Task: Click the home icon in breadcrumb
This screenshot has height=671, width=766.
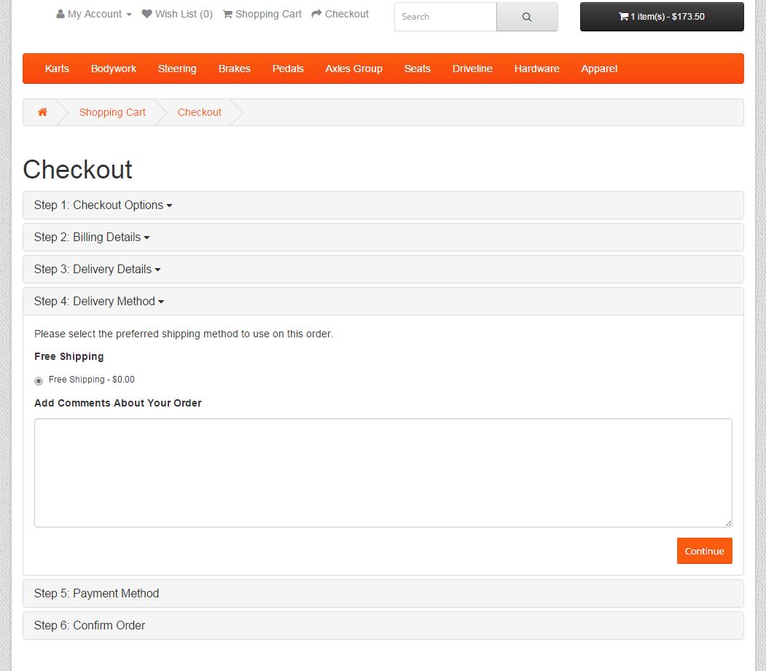Action: [x=42, y=112]
